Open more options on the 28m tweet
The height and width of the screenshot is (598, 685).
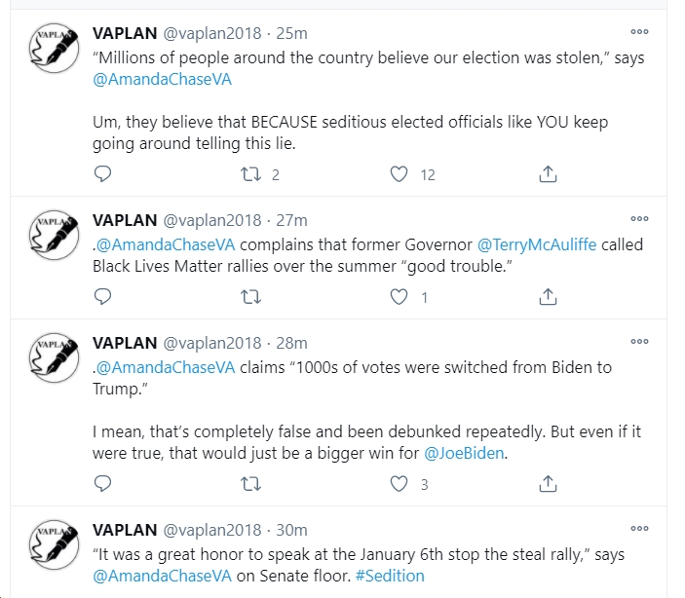(x=639, y=341)
